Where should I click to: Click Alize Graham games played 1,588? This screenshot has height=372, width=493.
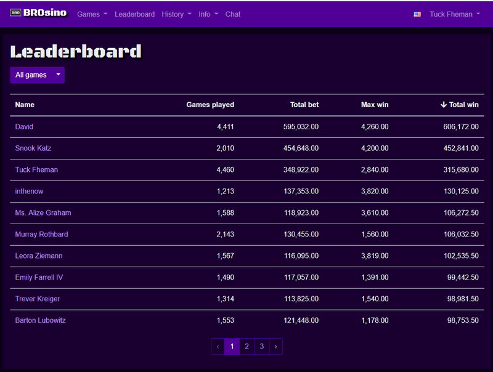coord(226,212)
